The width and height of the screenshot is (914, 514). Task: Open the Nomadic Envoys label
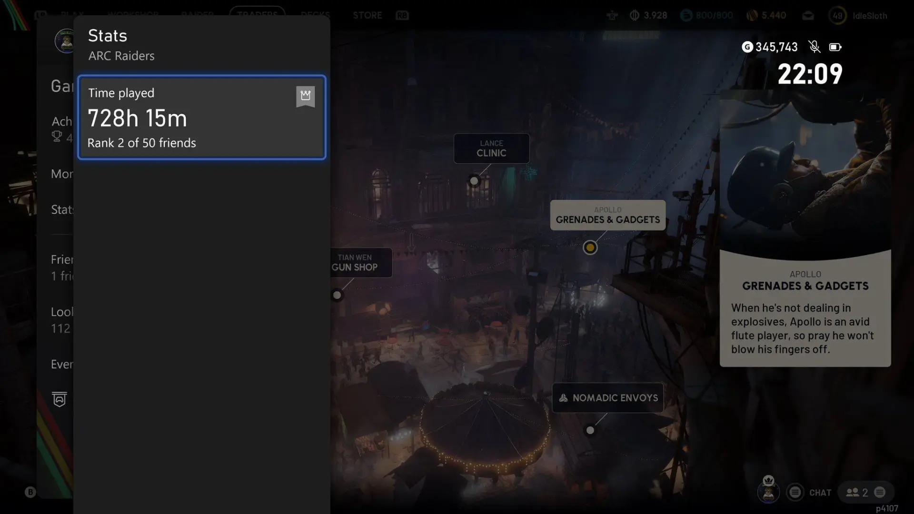click(608, 398)
